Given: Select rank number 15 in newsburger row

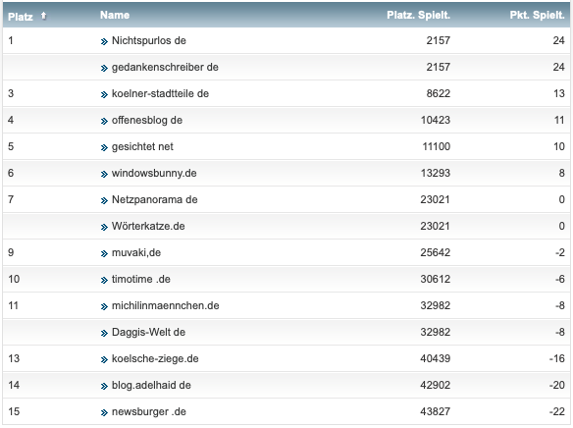Looking at the screenshot, I should pyautogui.click(x=14, y=411).
